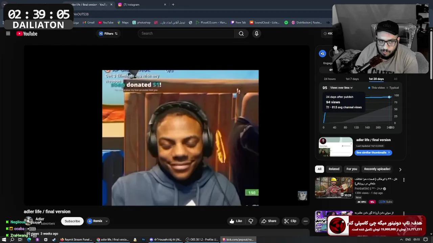Screen dimensions: 433x243
Task: Open more actions three-dots under video
Action: click(305, 221)
